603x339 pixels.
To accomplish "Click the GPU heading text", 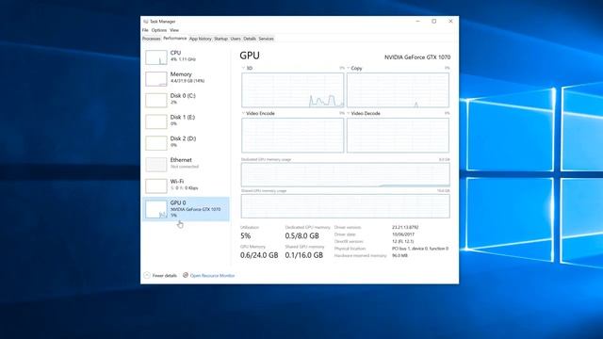I will coord(250,56).
